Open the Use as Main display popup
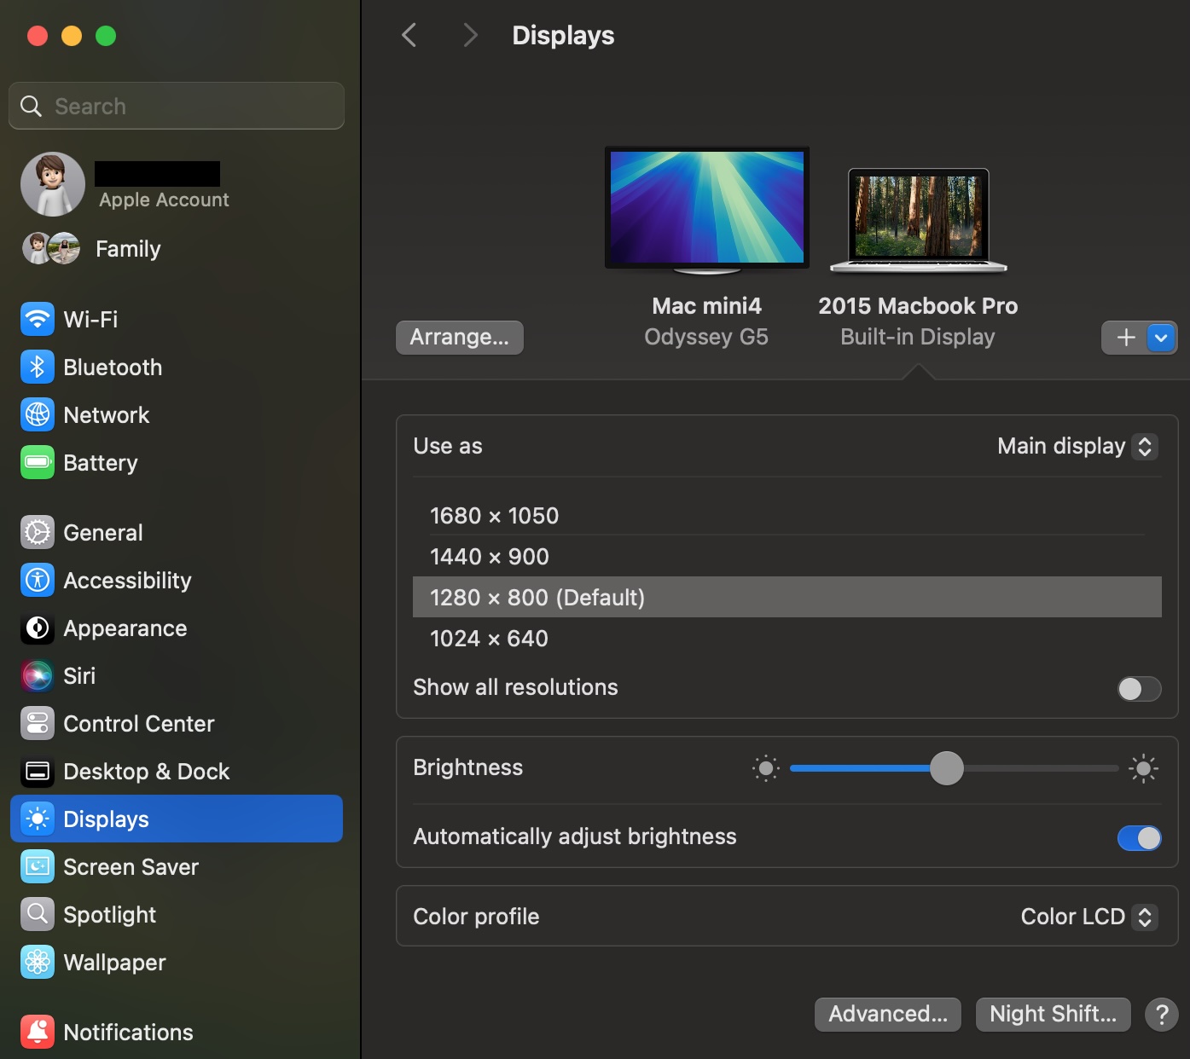Screen dimensions: 1190x1059 click(x=1077, y=446)
